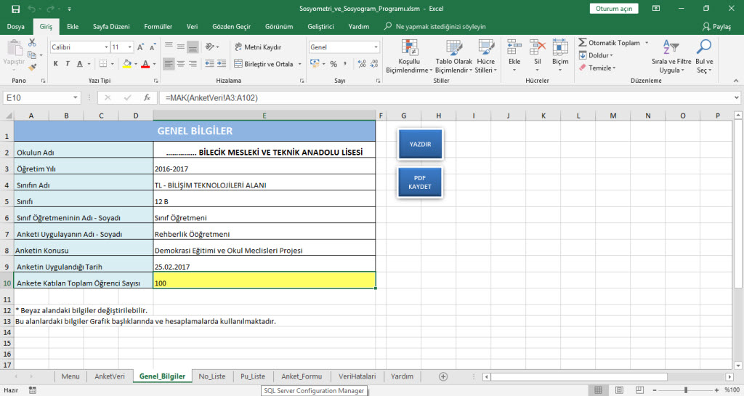Click the zoom slider in status bar
The width and height of the screenshot is (744, 396).
686,390
